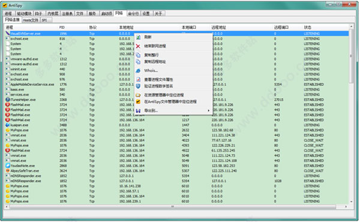Click the refresh icon in context menu
Viewport: 360px width, 222px height.
click(x=138, y=37)
